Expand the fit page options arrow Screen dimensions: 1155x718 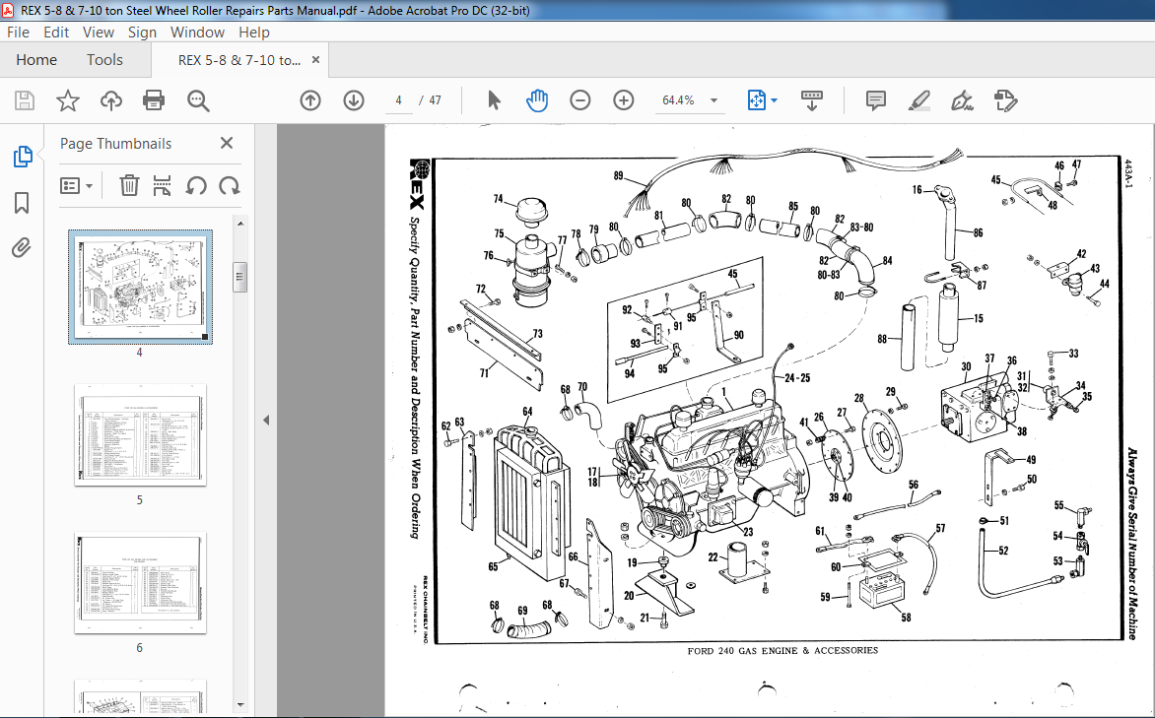tap(775, 100)
